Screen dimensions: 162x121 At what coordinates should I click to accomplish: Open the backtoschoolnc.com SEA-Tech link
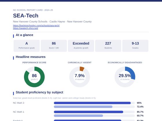click(x=36, y=25)
